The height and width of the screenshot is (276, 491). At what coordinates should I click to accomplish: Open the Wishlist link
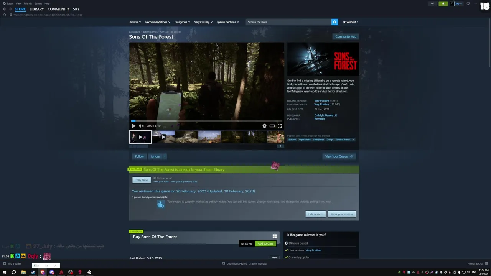point(350,22)
